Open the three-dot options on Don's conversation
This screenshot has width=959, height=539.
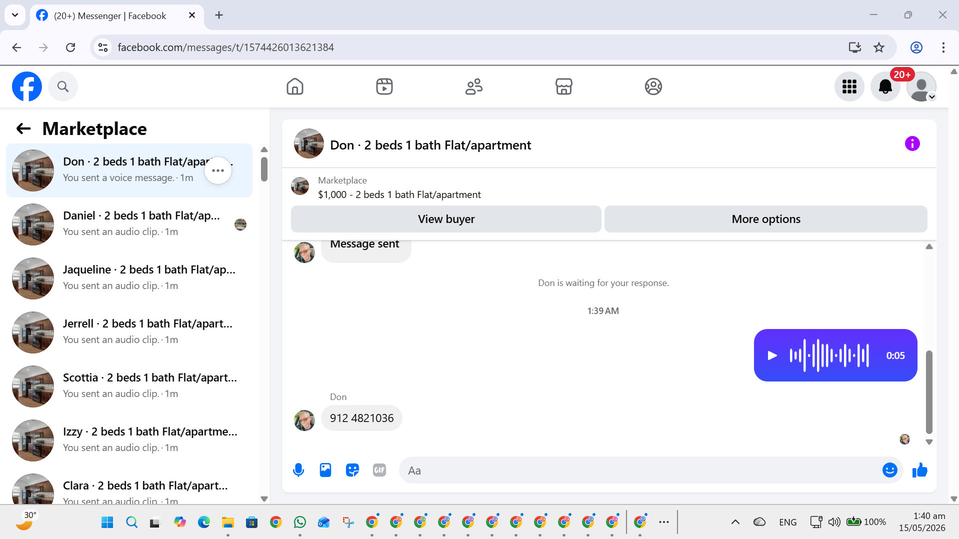tap(218, 170)
